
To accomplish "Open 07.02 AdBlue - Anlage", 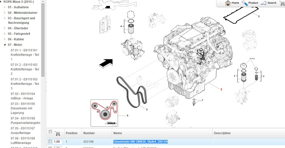I will 23,96.
